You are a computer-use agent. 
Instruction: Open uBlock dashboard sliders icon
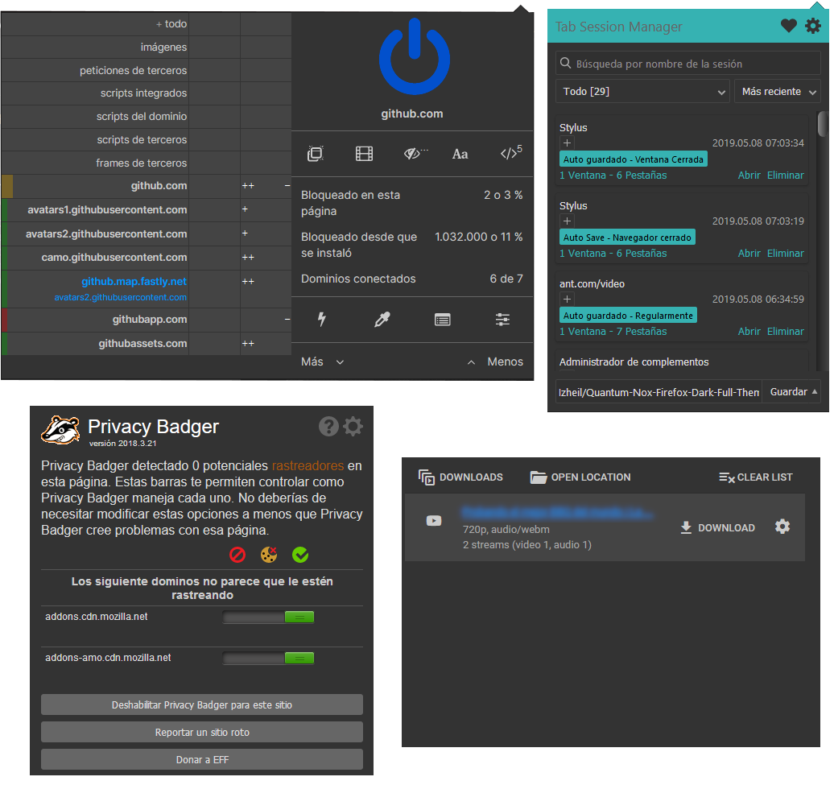coord(502,320)
